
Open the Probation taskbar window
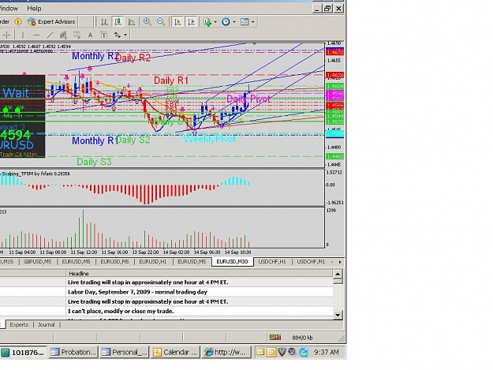(x=73, y=353)
